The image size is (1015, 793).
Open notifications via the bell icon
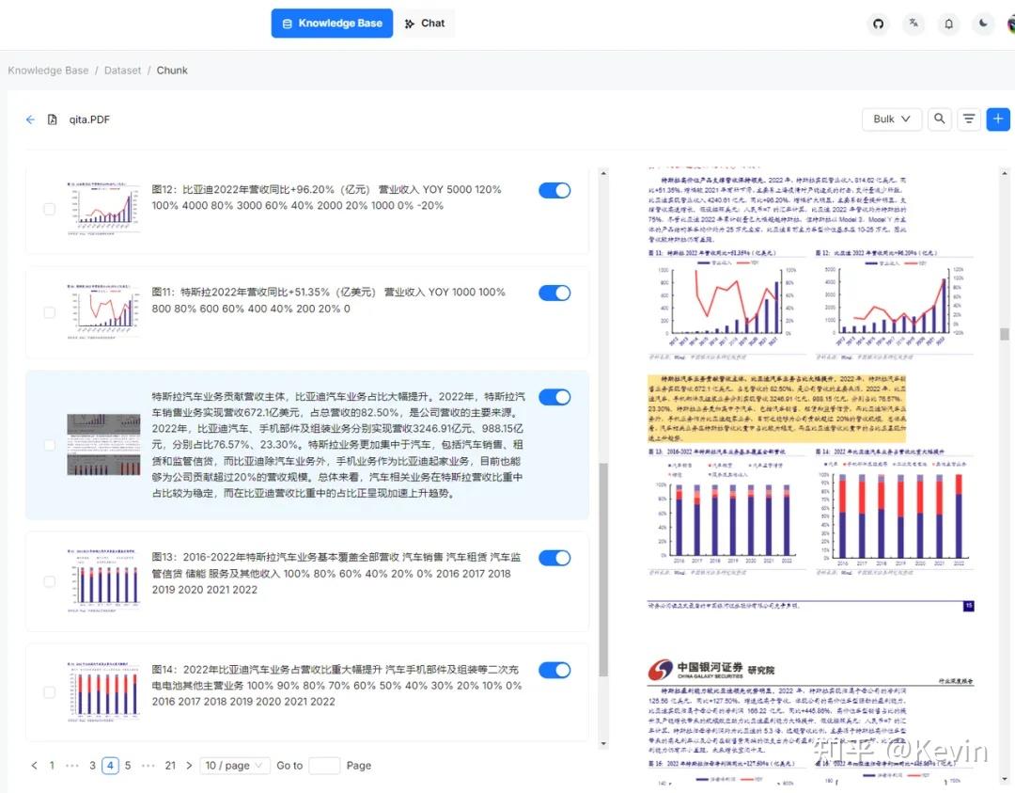(x=949, y=24)
